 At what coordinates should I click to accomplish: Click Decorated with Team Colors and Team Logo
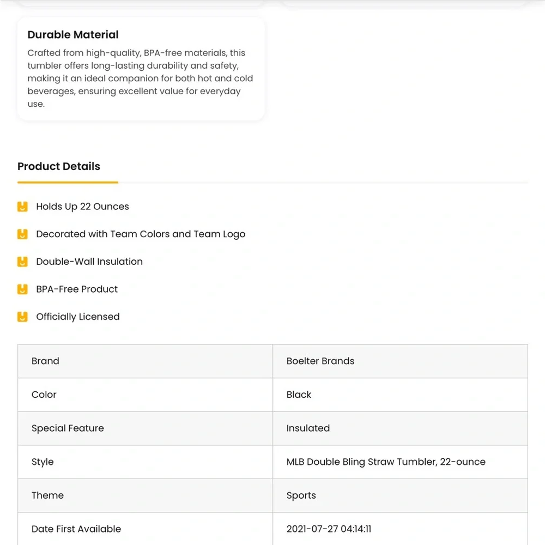tap(141, 234)
